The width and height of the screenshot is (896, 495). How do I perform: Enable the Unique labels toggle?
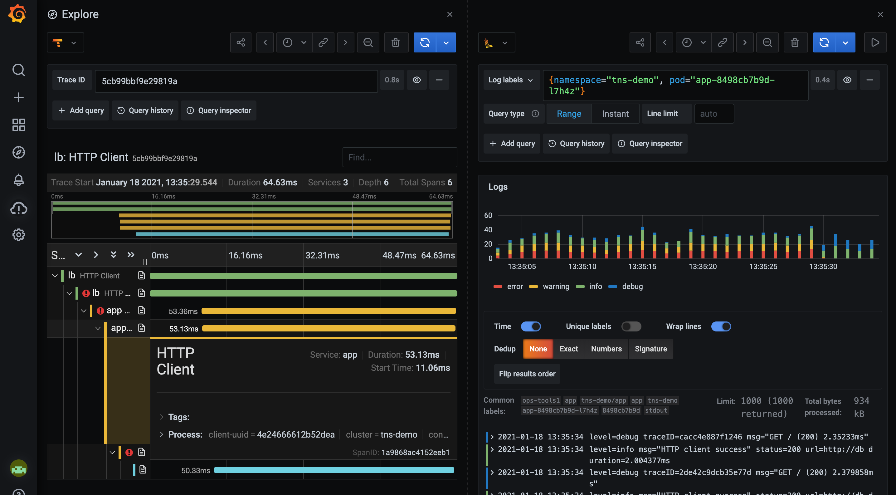[631, 326]
